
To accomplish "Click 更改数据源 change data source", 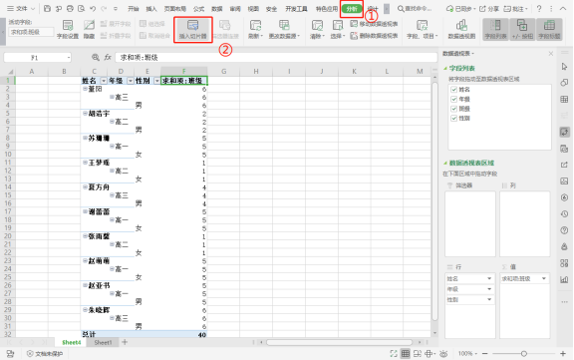I will [284, 29].
